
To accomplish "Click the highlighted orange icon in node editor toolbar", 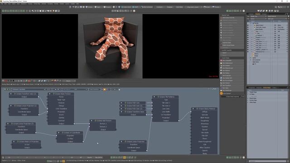I will pos(105,90).
